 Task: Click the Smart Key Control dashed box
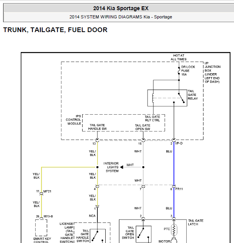pyautogui.click(x=41, y=227)
